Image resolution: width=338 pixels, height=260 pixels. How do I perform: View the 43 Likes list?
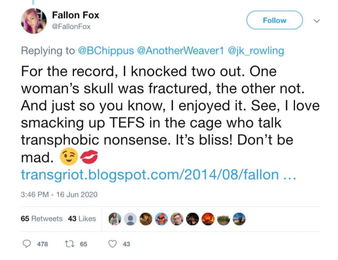82,218
